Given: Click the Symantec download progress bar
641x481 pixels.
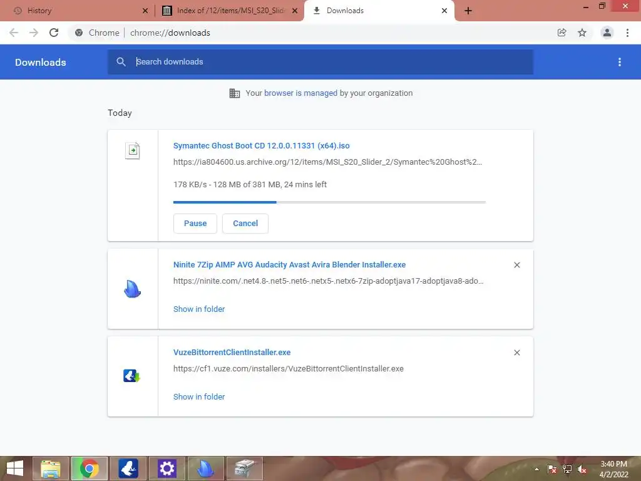Looking at the screenshot, I should coord(329,202).
